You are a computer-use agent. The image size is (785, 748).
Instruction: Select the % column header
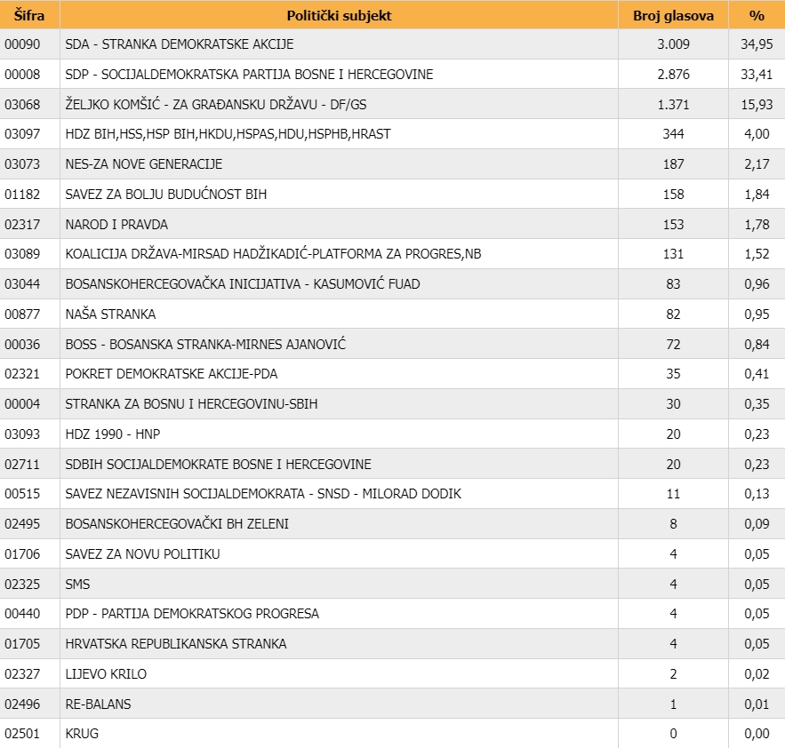[756, 15]
